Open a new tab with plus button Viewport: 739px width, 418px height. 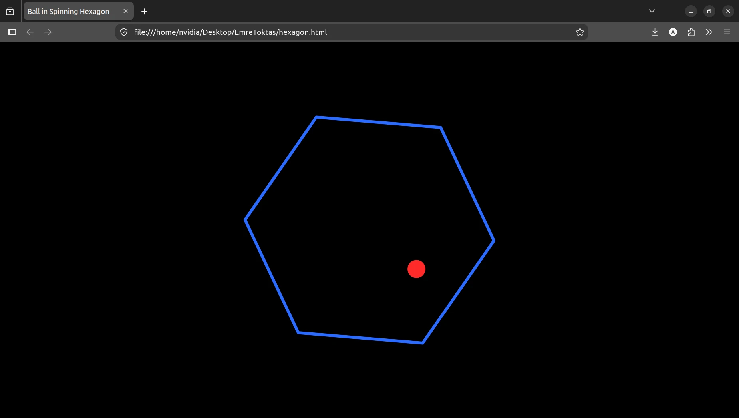click(145, 12)
